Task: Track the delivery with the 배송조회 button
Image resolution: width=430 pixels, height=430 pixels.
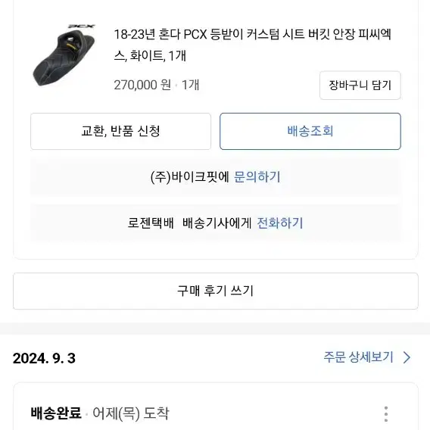Action: coord(310,131)
